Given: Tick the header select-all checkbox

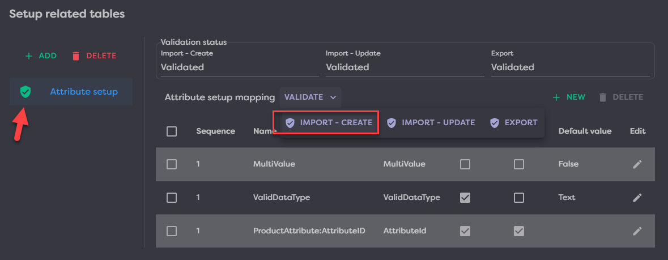Looking at the screenshot, I should pos(172,131).
